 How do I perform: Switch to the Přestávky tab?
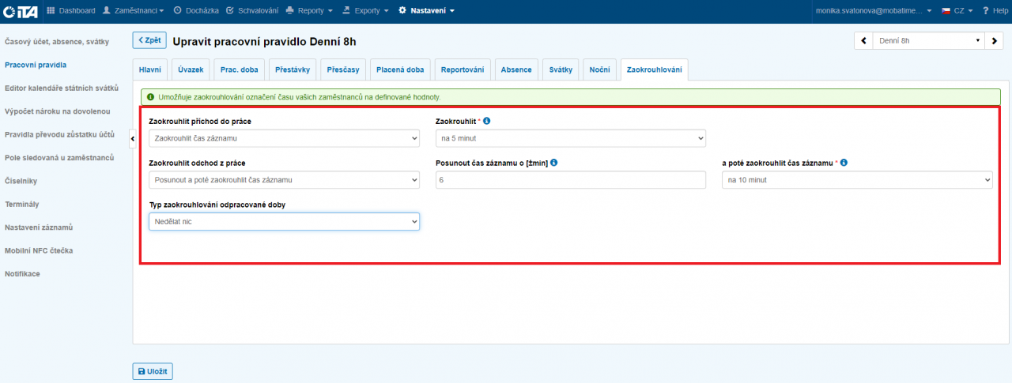pos(292,70)
